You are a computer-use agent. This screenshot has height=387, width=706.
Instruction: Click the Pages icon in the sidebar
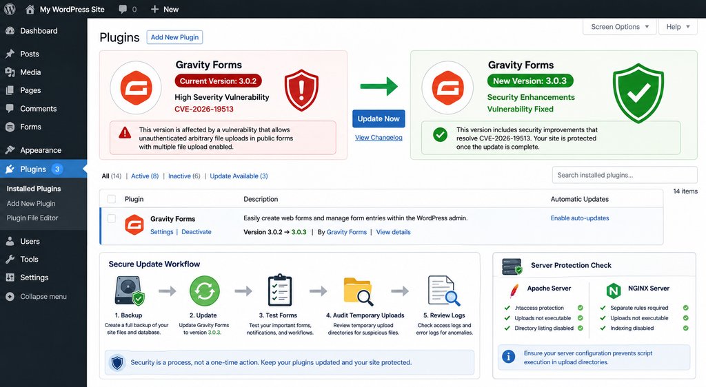[10, 90]
